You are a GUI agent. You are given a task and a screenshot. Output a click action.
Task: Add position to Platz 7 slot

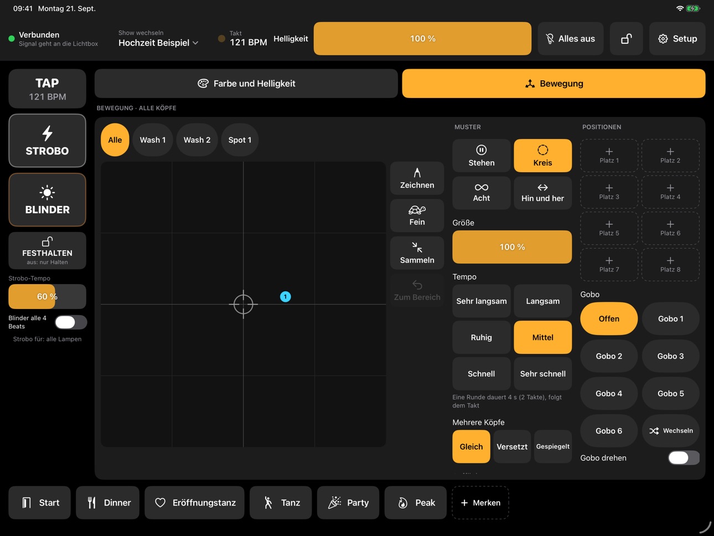pyautogui.click(x=609, y=265)
